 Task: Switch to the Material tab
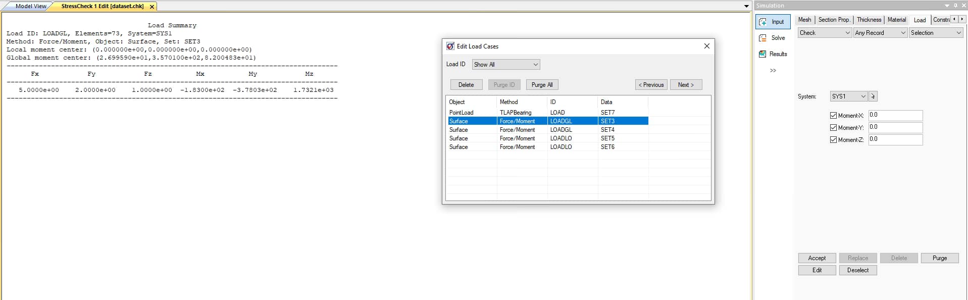896,20
